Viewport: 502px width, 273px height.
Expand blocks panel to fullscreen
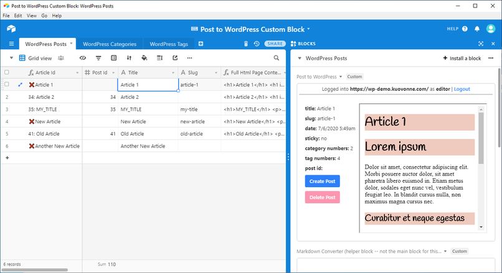tap(481, 44)
